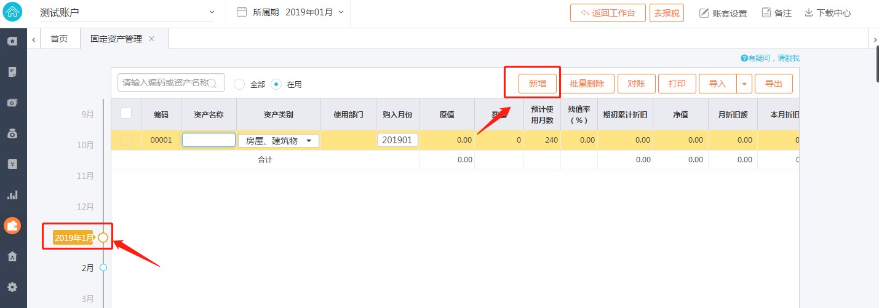Click the help question mark icon
The width and height of the screenshot is (879, 308).
[x=744, y=58]
